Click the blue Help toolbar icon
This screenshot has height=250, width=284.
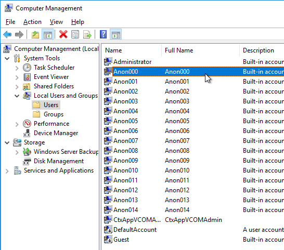[x=103, y=34]
